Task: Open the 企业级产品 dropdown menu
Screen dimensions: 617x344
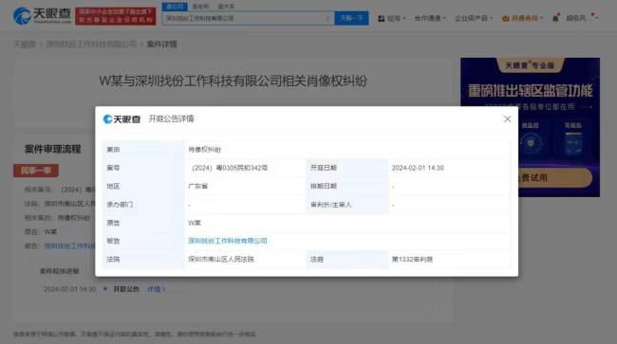Action: 474,18
